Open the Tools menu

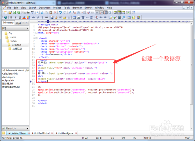(67, 8)
